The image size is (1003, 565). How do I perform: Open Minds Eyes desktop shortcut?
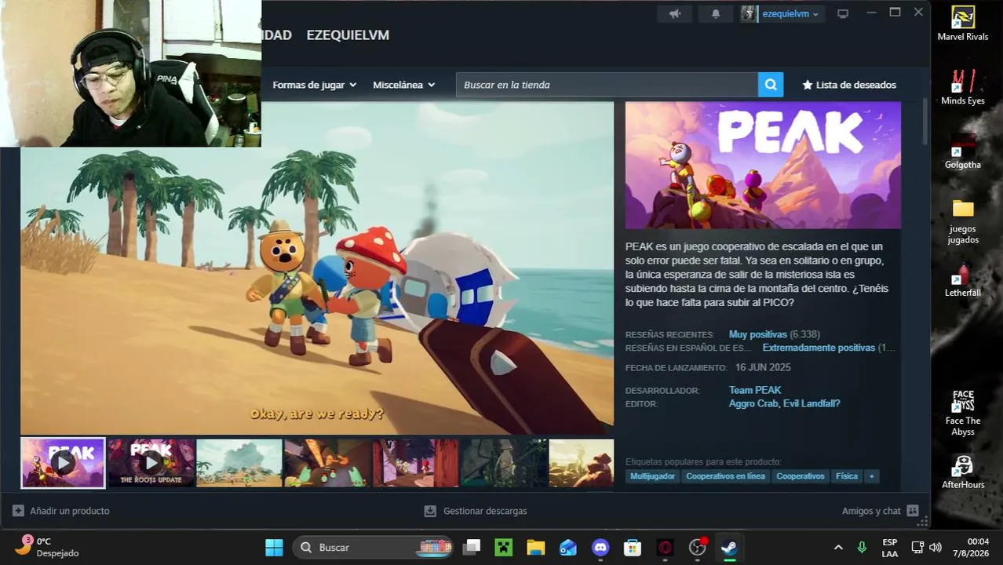[963, 87]
